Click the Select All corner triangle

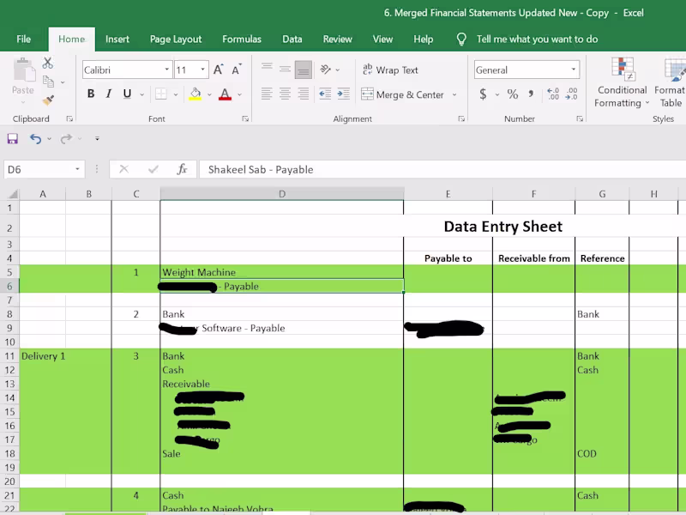pyautogui.click(x=13, y=194)
